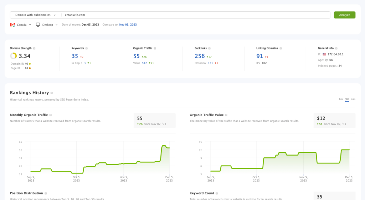365x200 pixels.
Task: Click the IP address 172.64.80.1
Action: pyautogui.click(x=336, y=54)
